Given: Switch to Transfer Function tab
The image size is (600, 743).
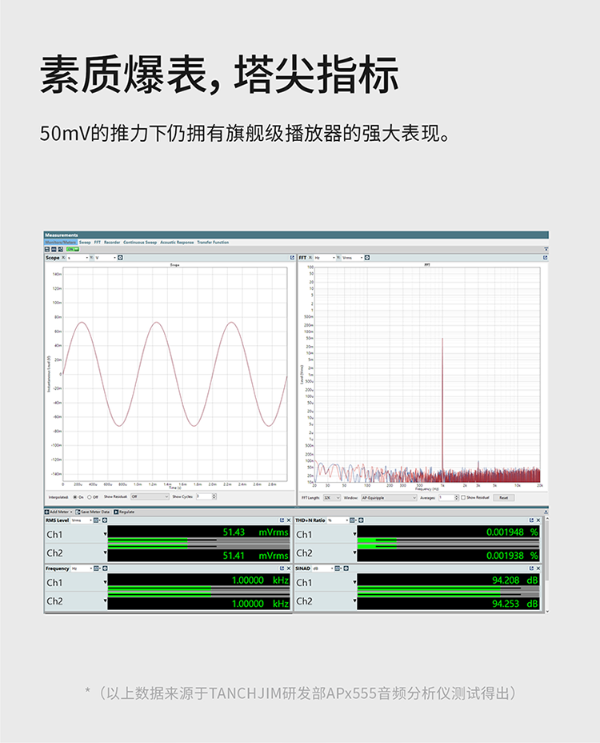Looking at the screenshot, I should click(213, 242).
